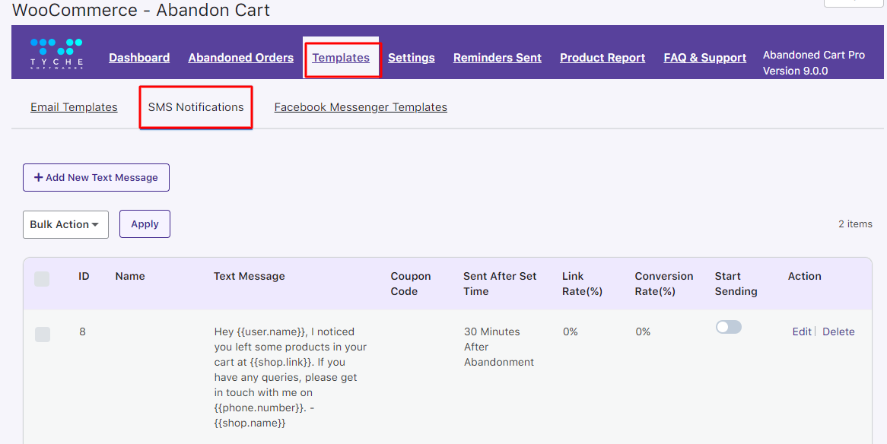Viewport: 887px width, 444px height.
Task: Click the ID column header
Action: click(x=84, y=276)
